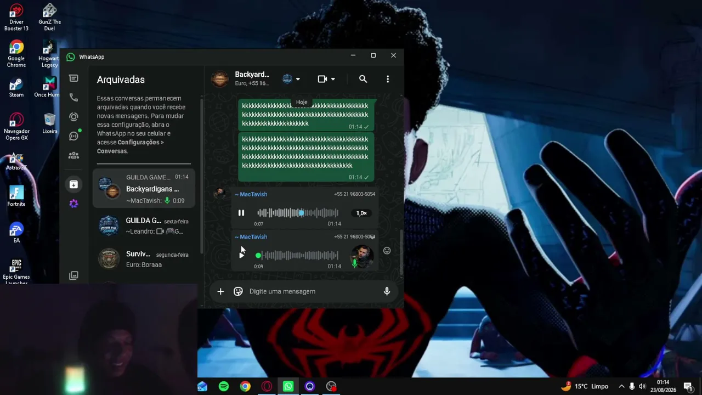The height and width of the screenshot is (395, 702).
Task: Select Google Chrome desktop shortcut
Action: (16, 54)
